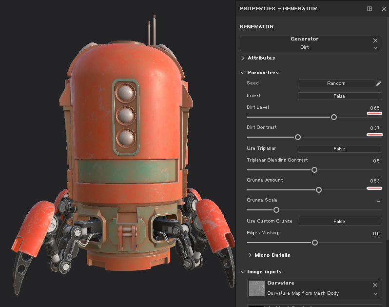Open the Curvature map source dropdown

coord(375,293)
